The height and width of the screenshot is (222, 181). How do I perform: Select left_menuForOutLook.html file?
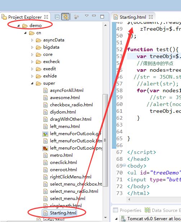76,141
